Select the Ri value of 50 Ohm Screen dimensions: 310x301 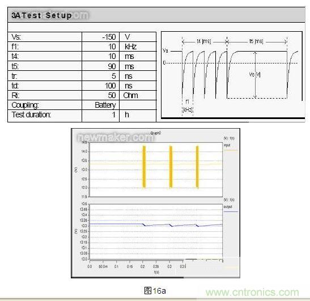(x=100, y=95)
